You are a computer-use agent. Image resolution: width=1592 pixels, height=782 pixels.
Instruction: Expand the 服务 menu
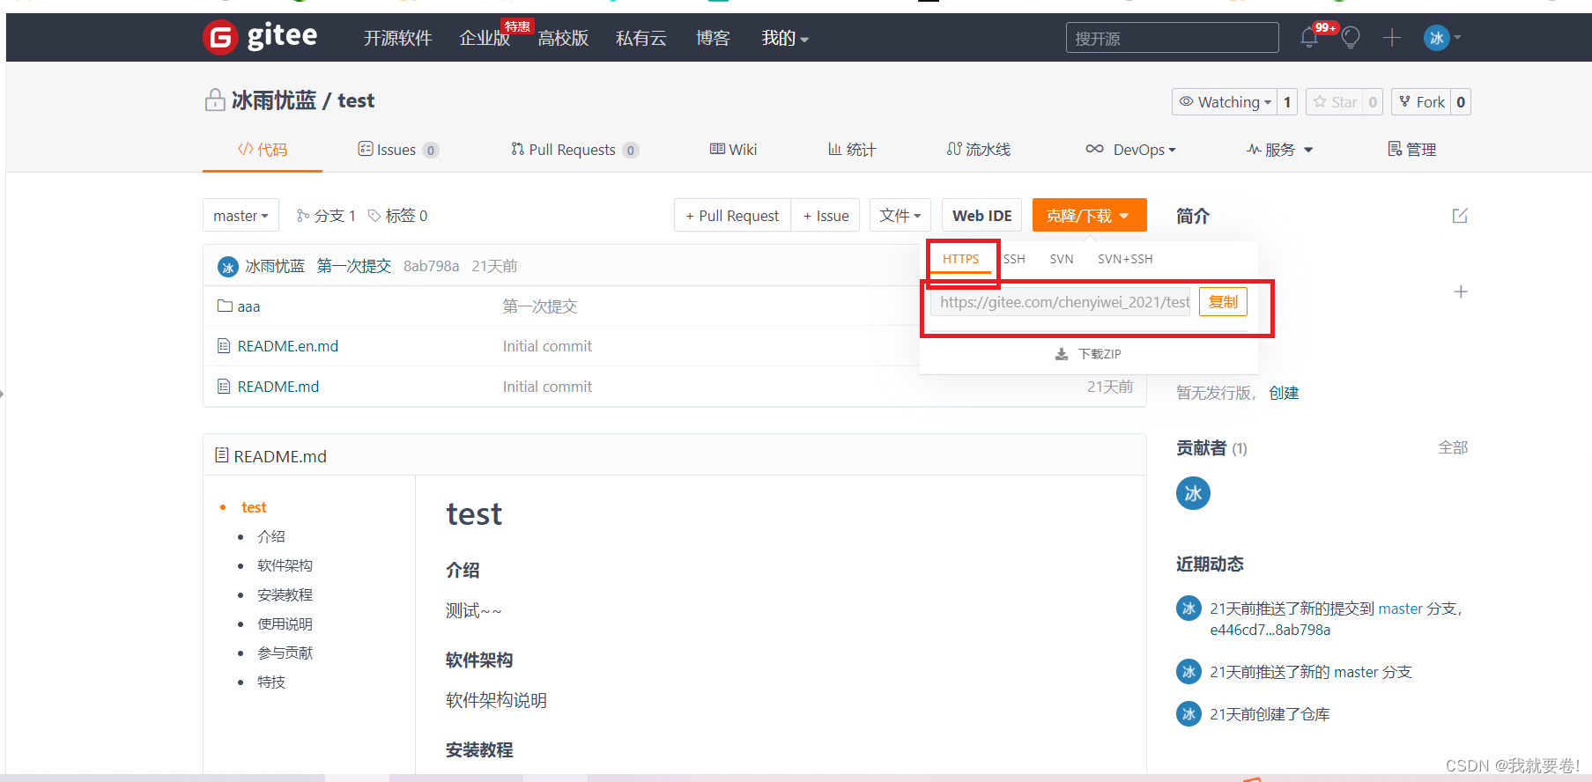(1280, 150)
